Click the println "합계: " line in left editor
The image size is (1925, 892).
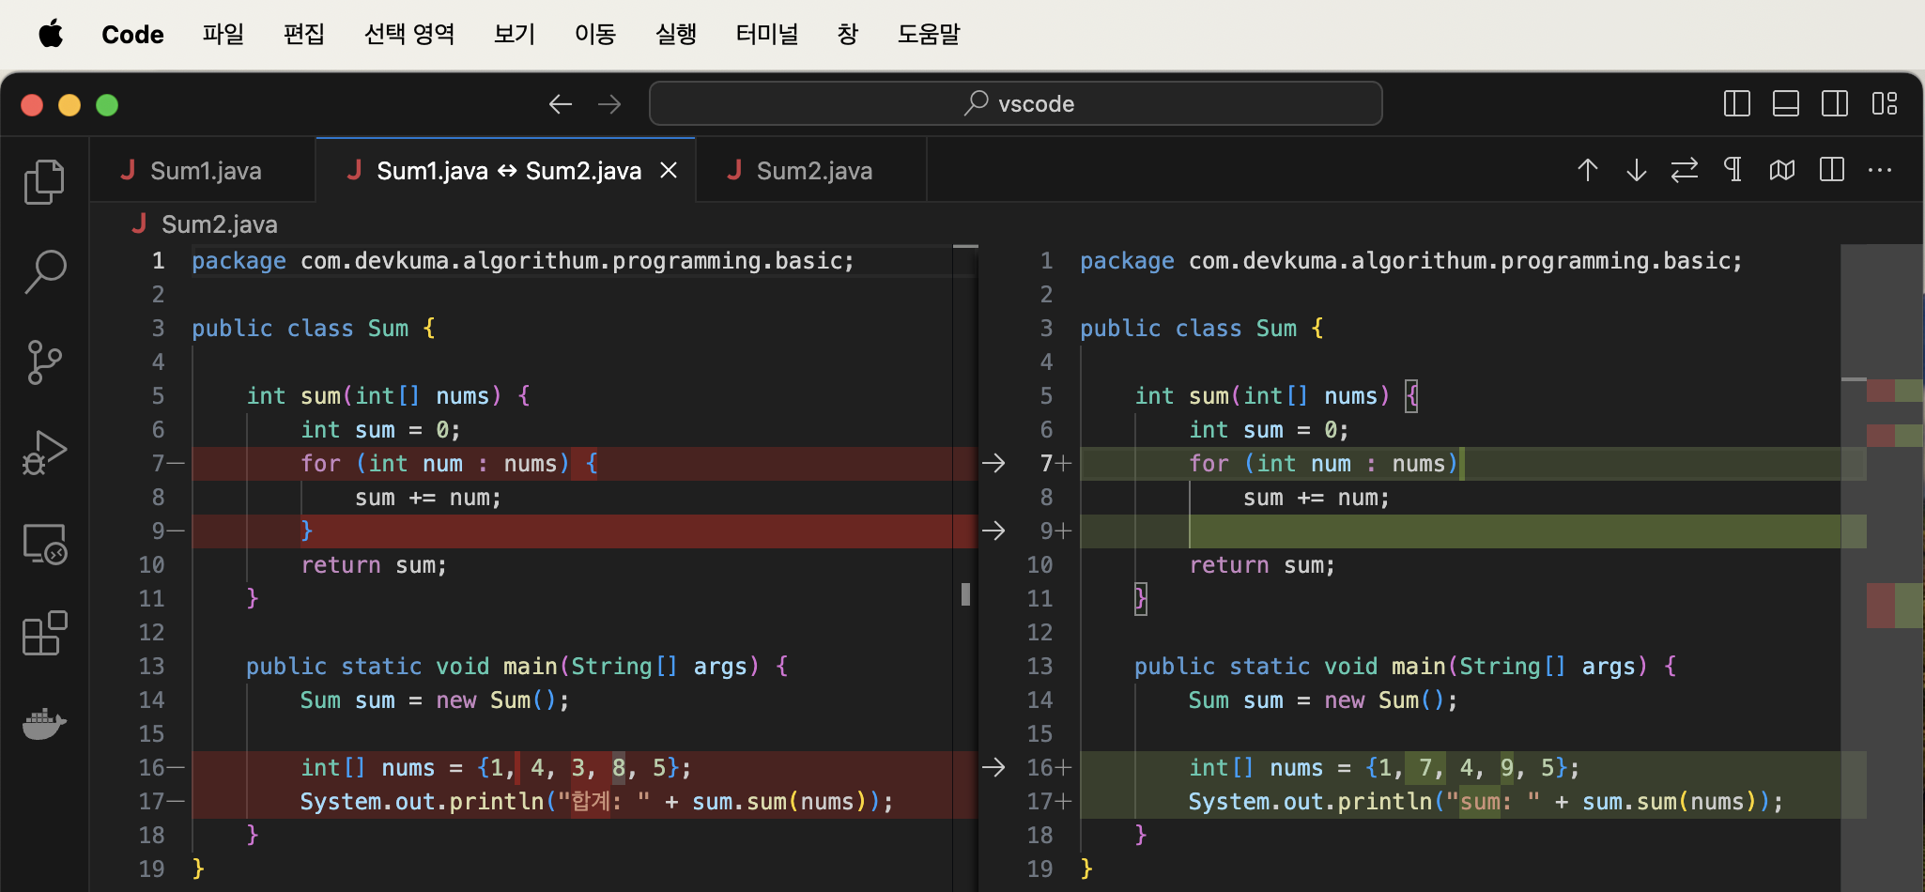596,801
